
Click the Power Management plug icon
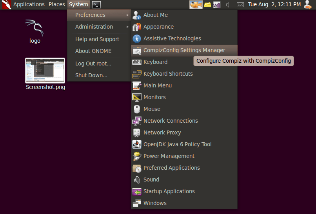point(137,156)
